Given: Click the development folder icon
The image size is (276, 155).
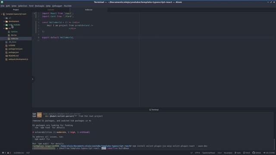Looking at the screenshot, I should [x=7, y=22].
